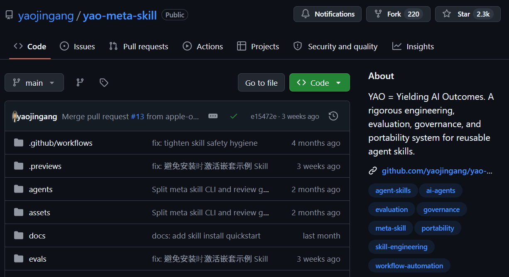Click the Go to file button

coord(261,82)
